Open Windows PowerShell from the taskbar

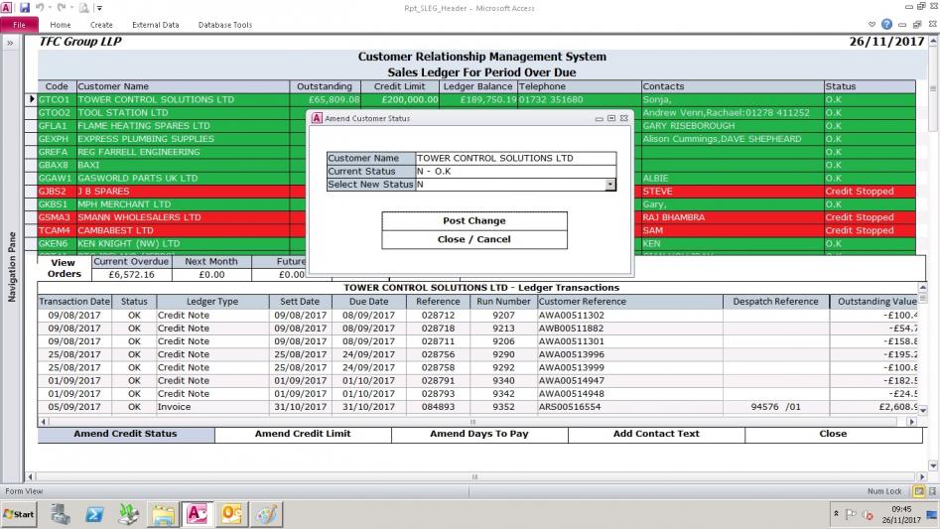click(94, 514)
